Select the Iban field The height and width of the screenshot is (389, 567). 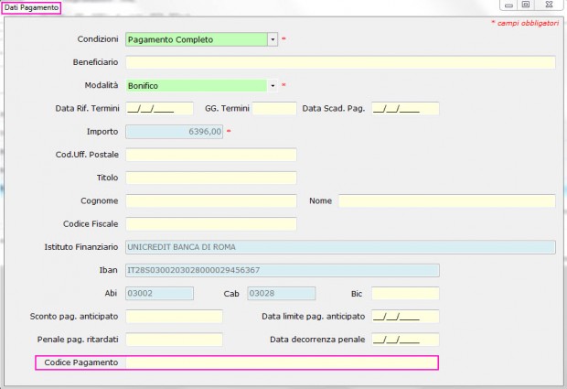283,270
